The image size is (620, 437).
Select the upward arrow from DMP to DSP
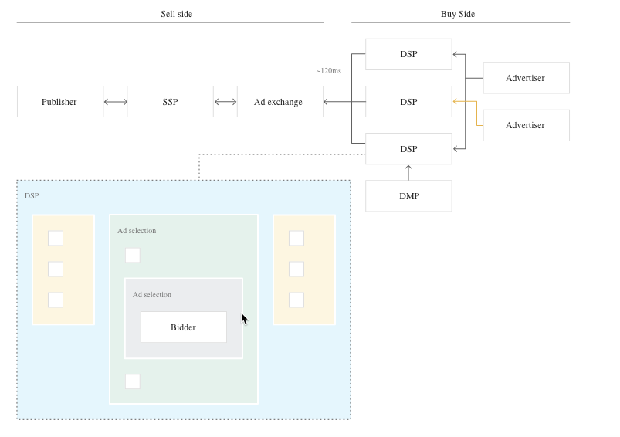point(408,172)
